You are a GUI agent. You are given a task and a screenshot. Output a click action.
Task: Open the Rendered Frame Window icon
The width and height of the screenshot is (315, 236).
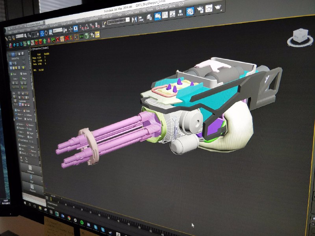coord(209,8)
